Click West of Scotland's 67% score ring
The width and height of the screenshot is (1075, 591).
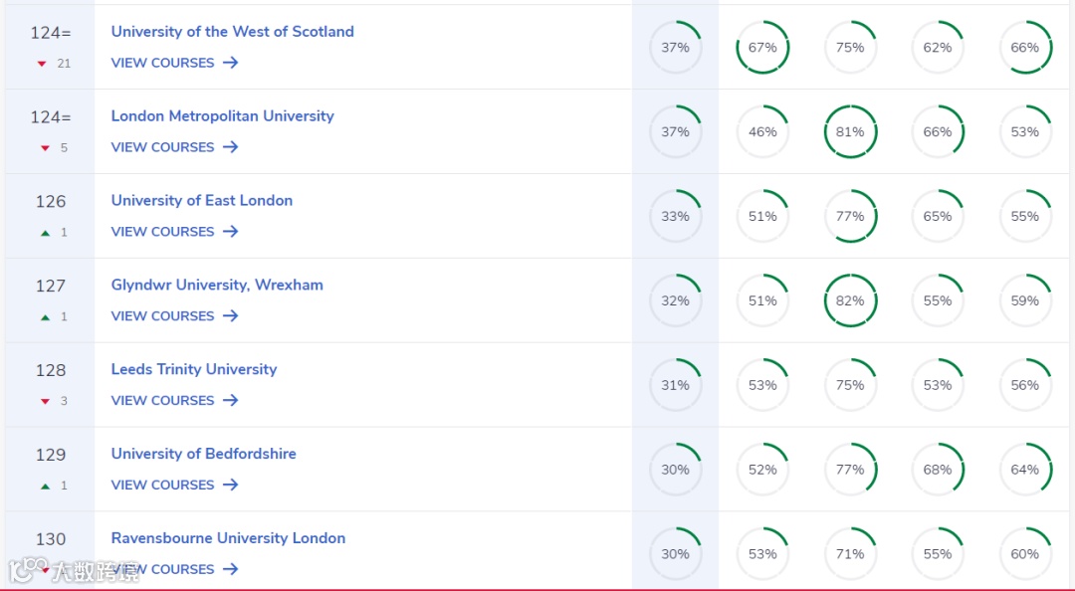[x=762, y=48]
